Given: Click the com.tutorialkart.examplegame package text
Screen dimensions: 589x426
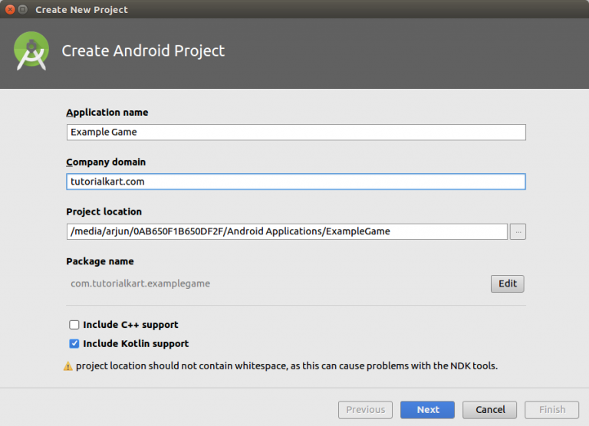Looking at the screenshot, I should click(140, 283).
